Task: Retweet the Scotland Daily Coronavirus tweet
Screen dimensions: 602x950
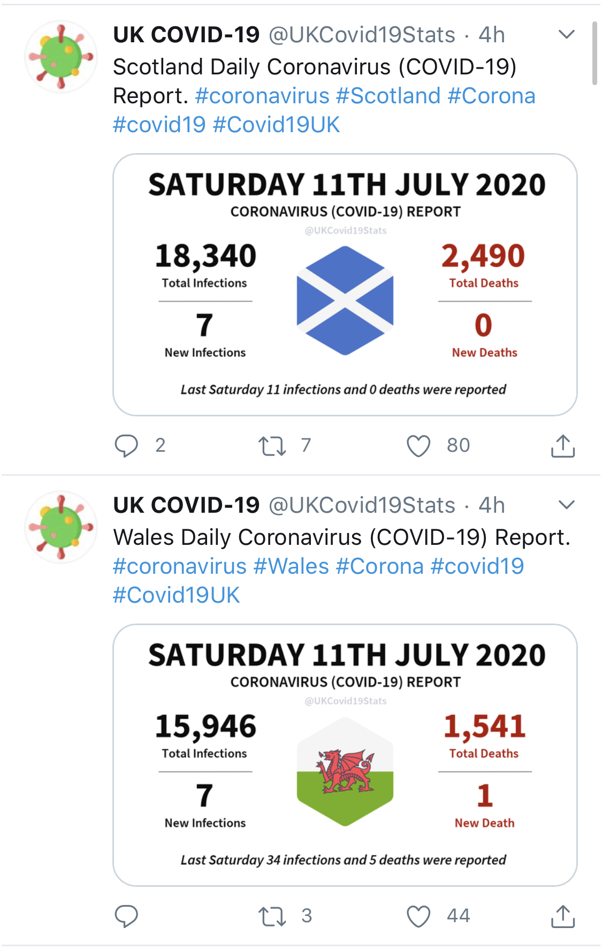Action: pos(272,445)
